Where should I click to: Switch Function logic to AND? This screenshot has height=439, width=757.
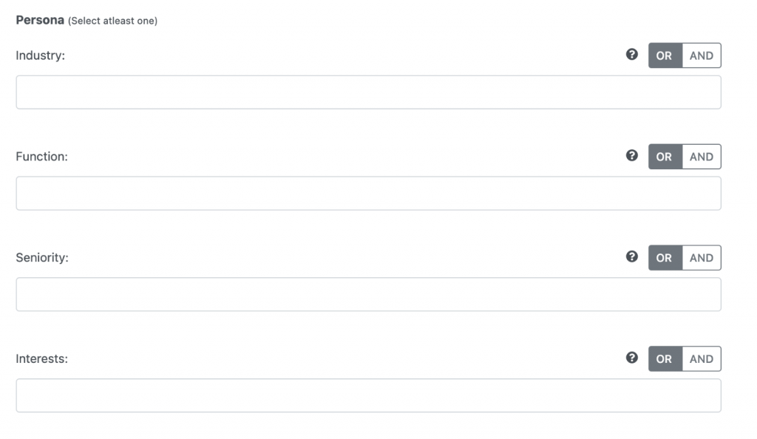702,157
